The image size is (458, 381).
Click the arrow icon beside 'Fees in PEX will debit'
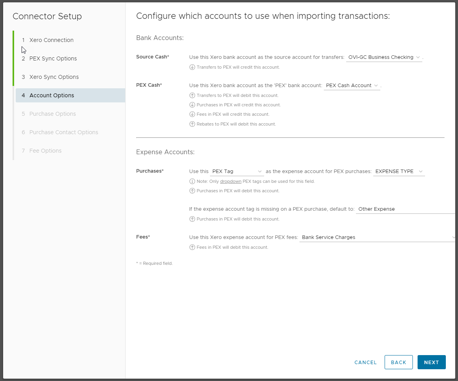(x=192, y=247)
